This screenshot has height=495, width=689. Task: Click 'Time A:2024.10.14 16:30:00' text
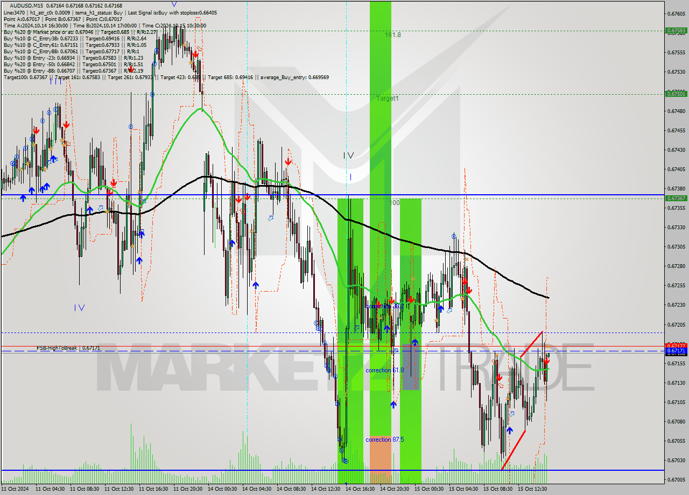(36, 25)
